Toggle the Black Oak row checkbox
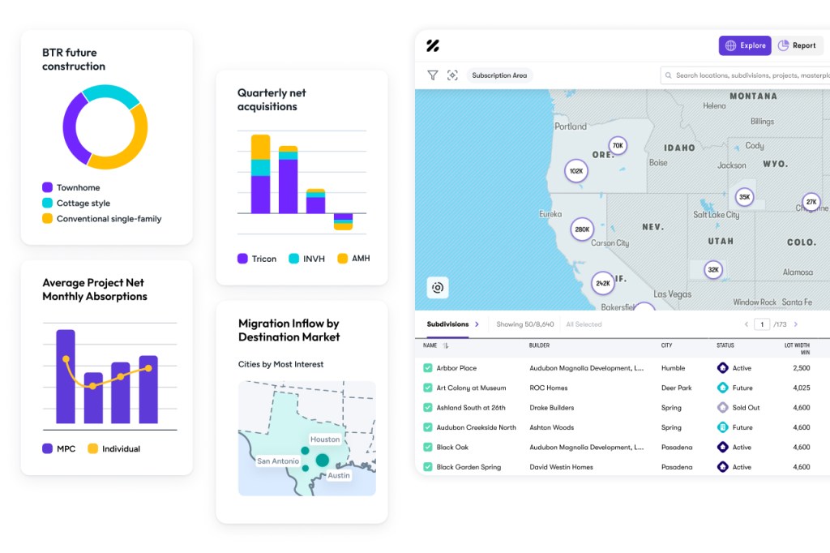The image size is (830, 553). point(428,448)
